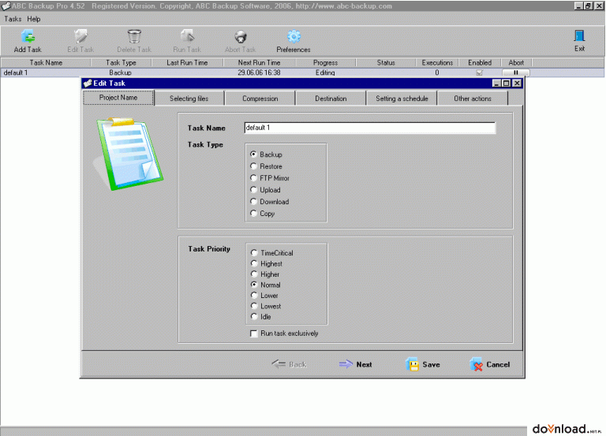The image size is (606, 436).
Task: Minimize the Edit Task dialog
Action: tap(497, 83)
